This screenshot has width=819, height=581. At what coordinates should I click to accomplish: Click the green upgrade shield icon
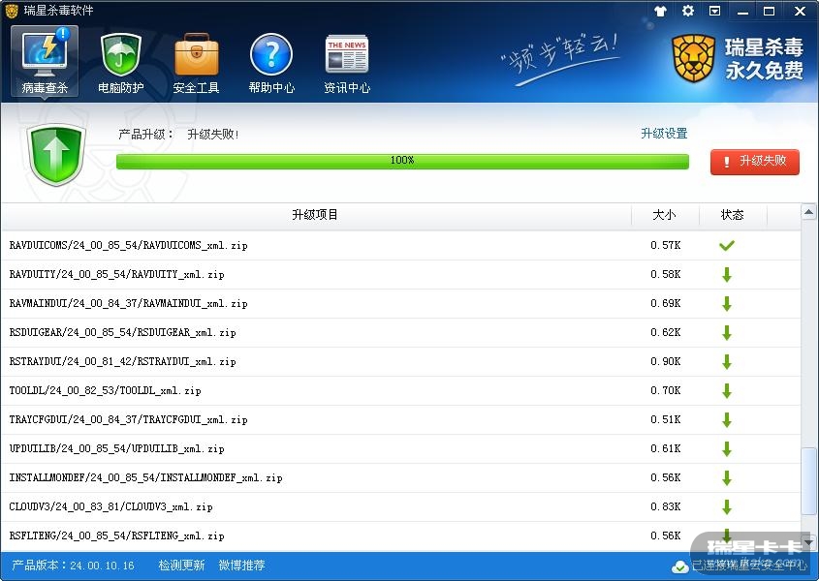click(56, 155)
